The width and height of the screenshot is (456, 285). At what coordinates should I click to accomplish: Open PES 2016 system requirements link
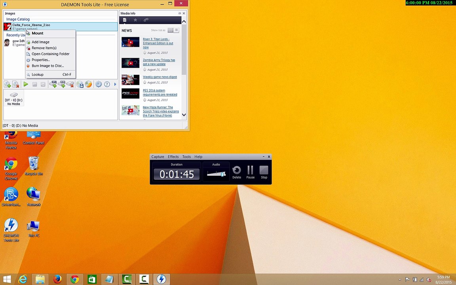(160, 93)
